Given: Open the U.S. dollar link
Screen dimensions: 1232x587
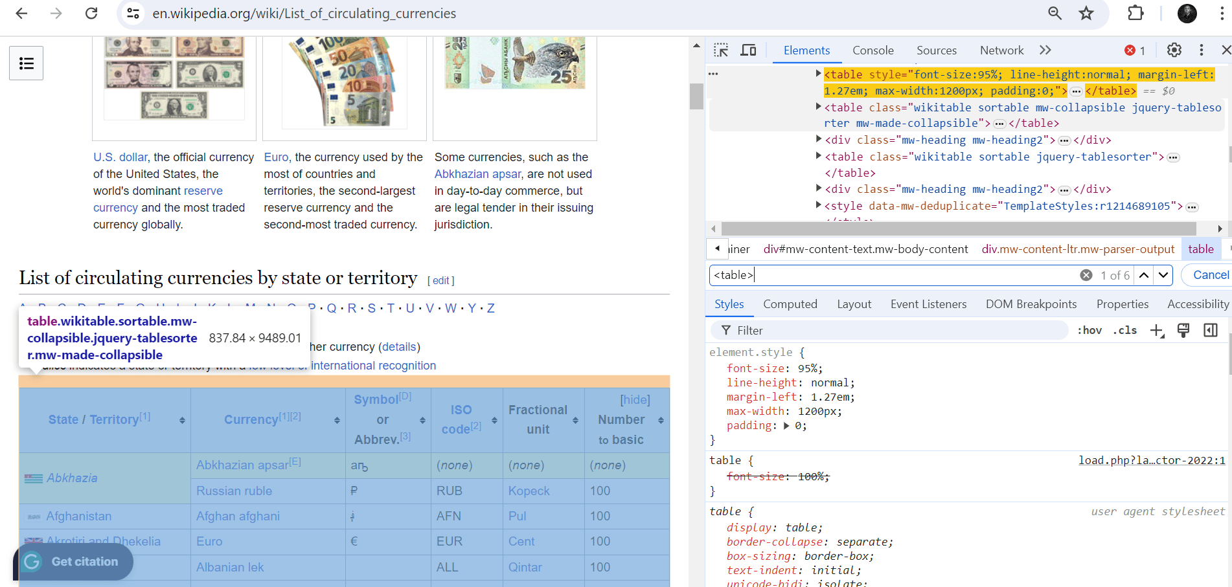Looking at the screenshot, I should pyautogui.click(x=120, y=157).
